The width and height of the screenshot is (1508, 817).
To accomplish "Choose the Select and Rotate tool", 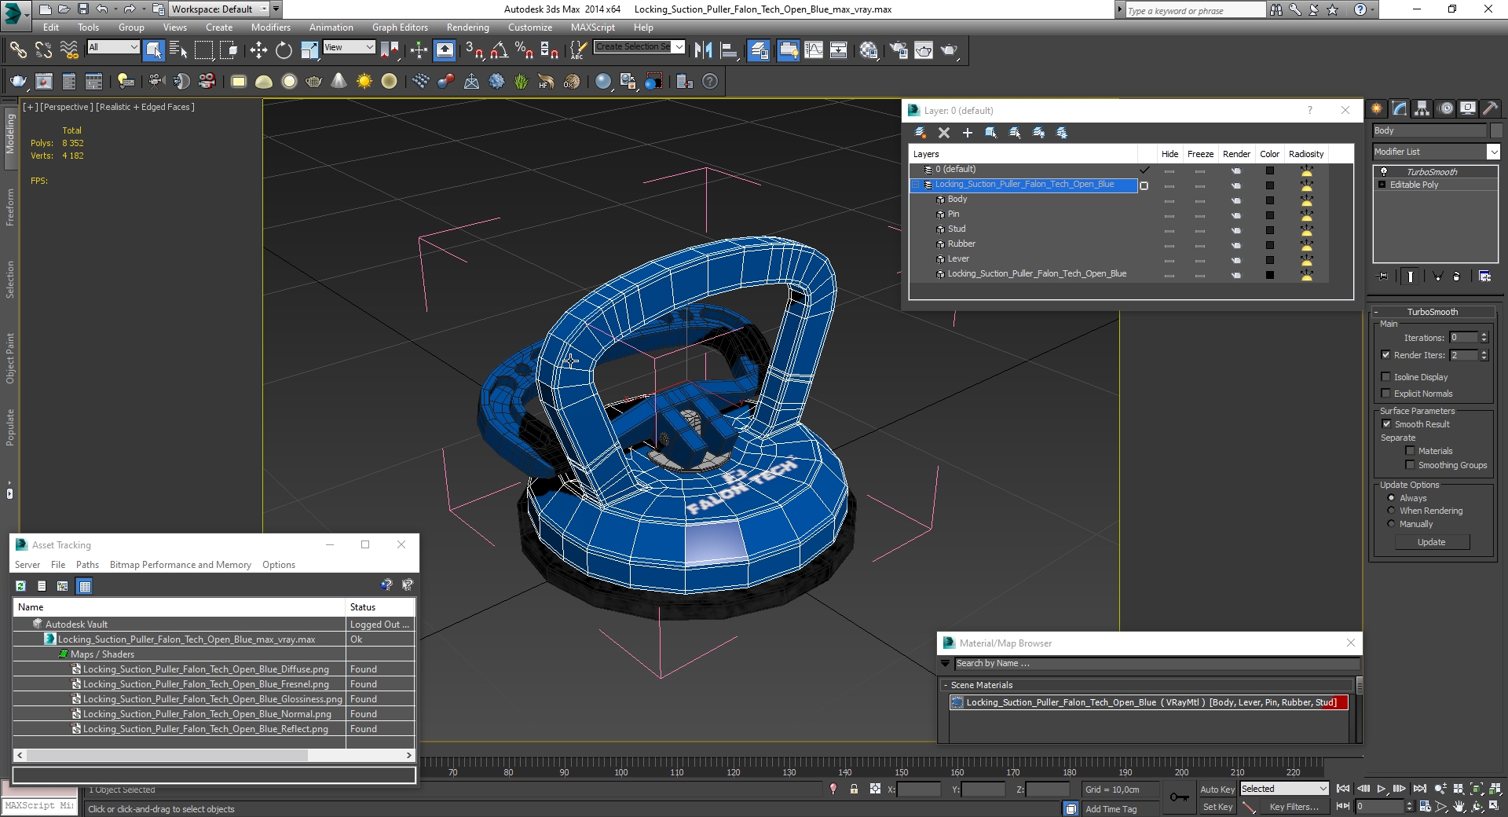I will (x=284, y=50).
